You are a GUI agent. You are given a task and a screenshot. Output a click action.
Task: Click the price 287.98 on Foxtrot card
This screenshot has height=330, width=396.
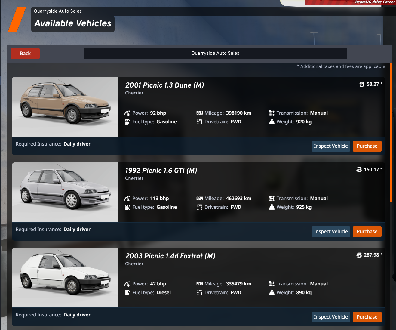click(x=371, y=255)
